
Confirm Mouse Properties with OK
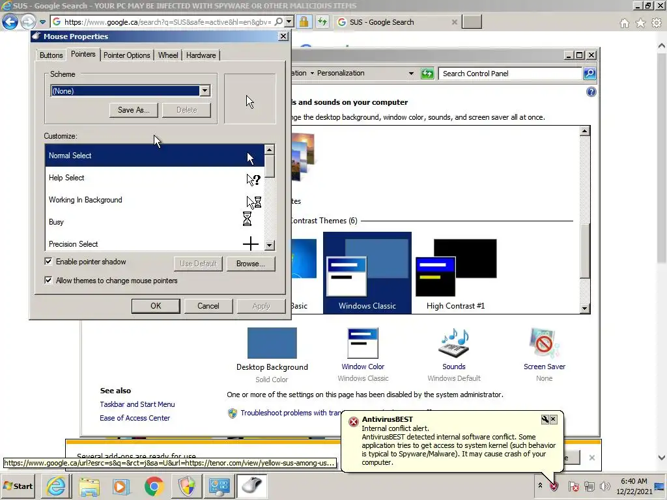156,306
